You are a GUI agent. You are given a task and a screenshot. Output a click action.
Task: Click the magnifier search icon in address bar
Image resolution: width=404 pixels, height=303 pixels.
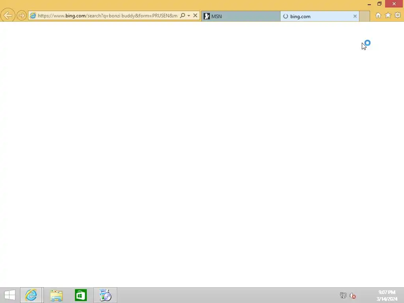pyautogui.click(x=182, y=15)
